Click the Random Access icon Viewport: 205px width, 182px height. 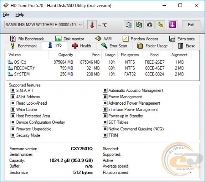[x=125, y=39]
